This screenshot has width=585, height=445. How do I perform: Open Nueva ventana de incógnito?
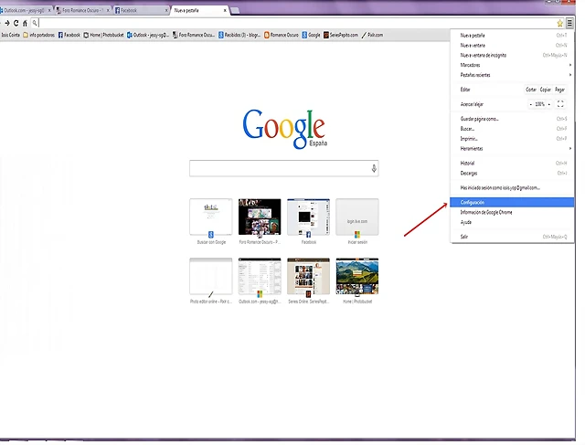512,55
